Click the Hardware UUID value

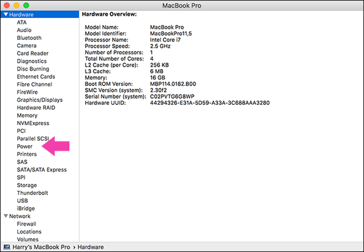tap(210, 103)
